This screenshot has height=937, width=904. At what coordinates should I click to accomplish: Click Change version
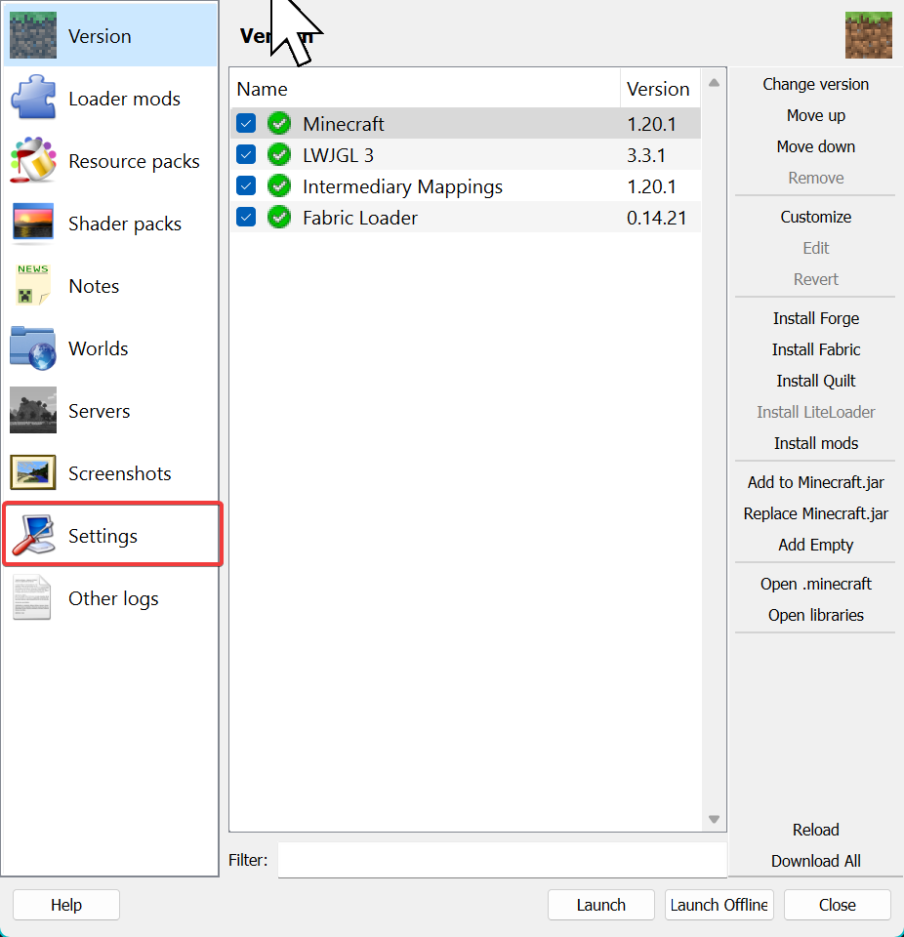click(815, 84)
